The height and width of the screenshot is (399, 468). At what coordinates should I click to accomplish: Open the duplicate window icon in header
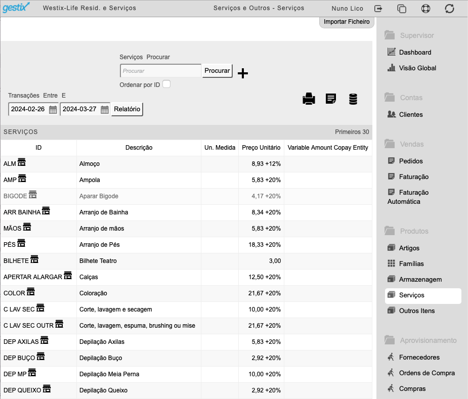(x=402, y=9)
